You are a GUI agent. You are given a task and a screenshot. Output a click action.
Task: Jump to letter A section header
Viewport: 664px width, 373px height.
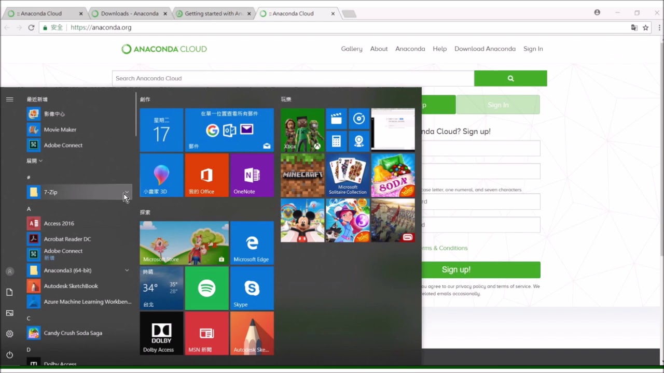click(29, 209)
